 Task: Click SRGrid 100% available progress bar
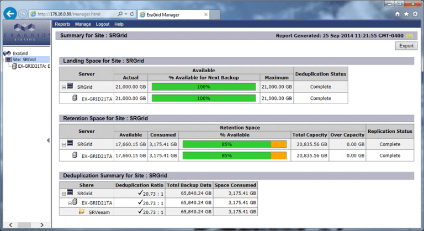(204, 87)
